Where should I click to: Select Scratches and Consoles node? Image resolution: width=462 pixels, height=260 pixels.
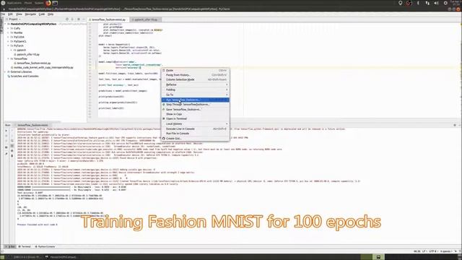(x=24, y=76)
